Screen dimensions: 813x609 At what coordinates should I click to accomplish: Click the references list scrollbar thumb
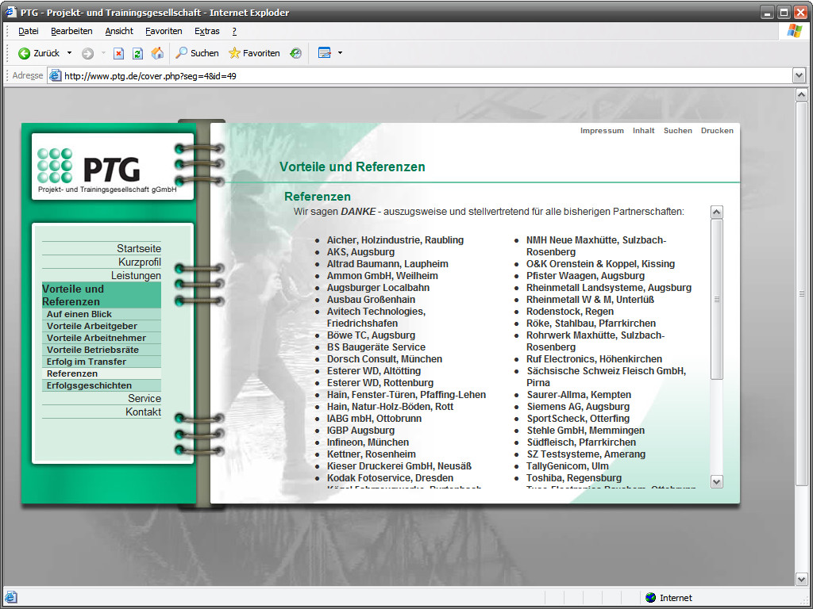coord(717,299)
